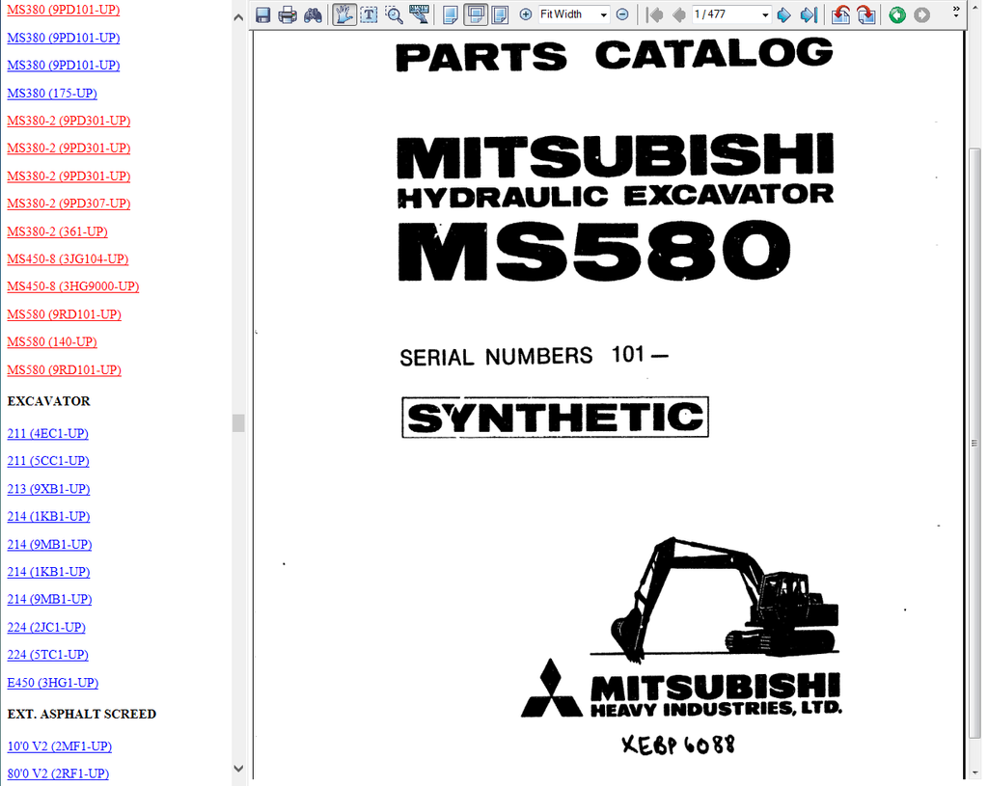Print the parts catalog

pos(288,14)
